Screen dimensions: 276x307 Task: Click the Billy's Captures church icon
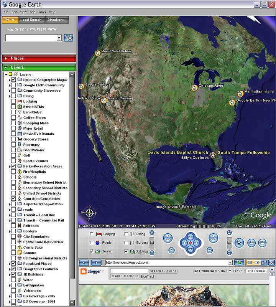point(212,155)
